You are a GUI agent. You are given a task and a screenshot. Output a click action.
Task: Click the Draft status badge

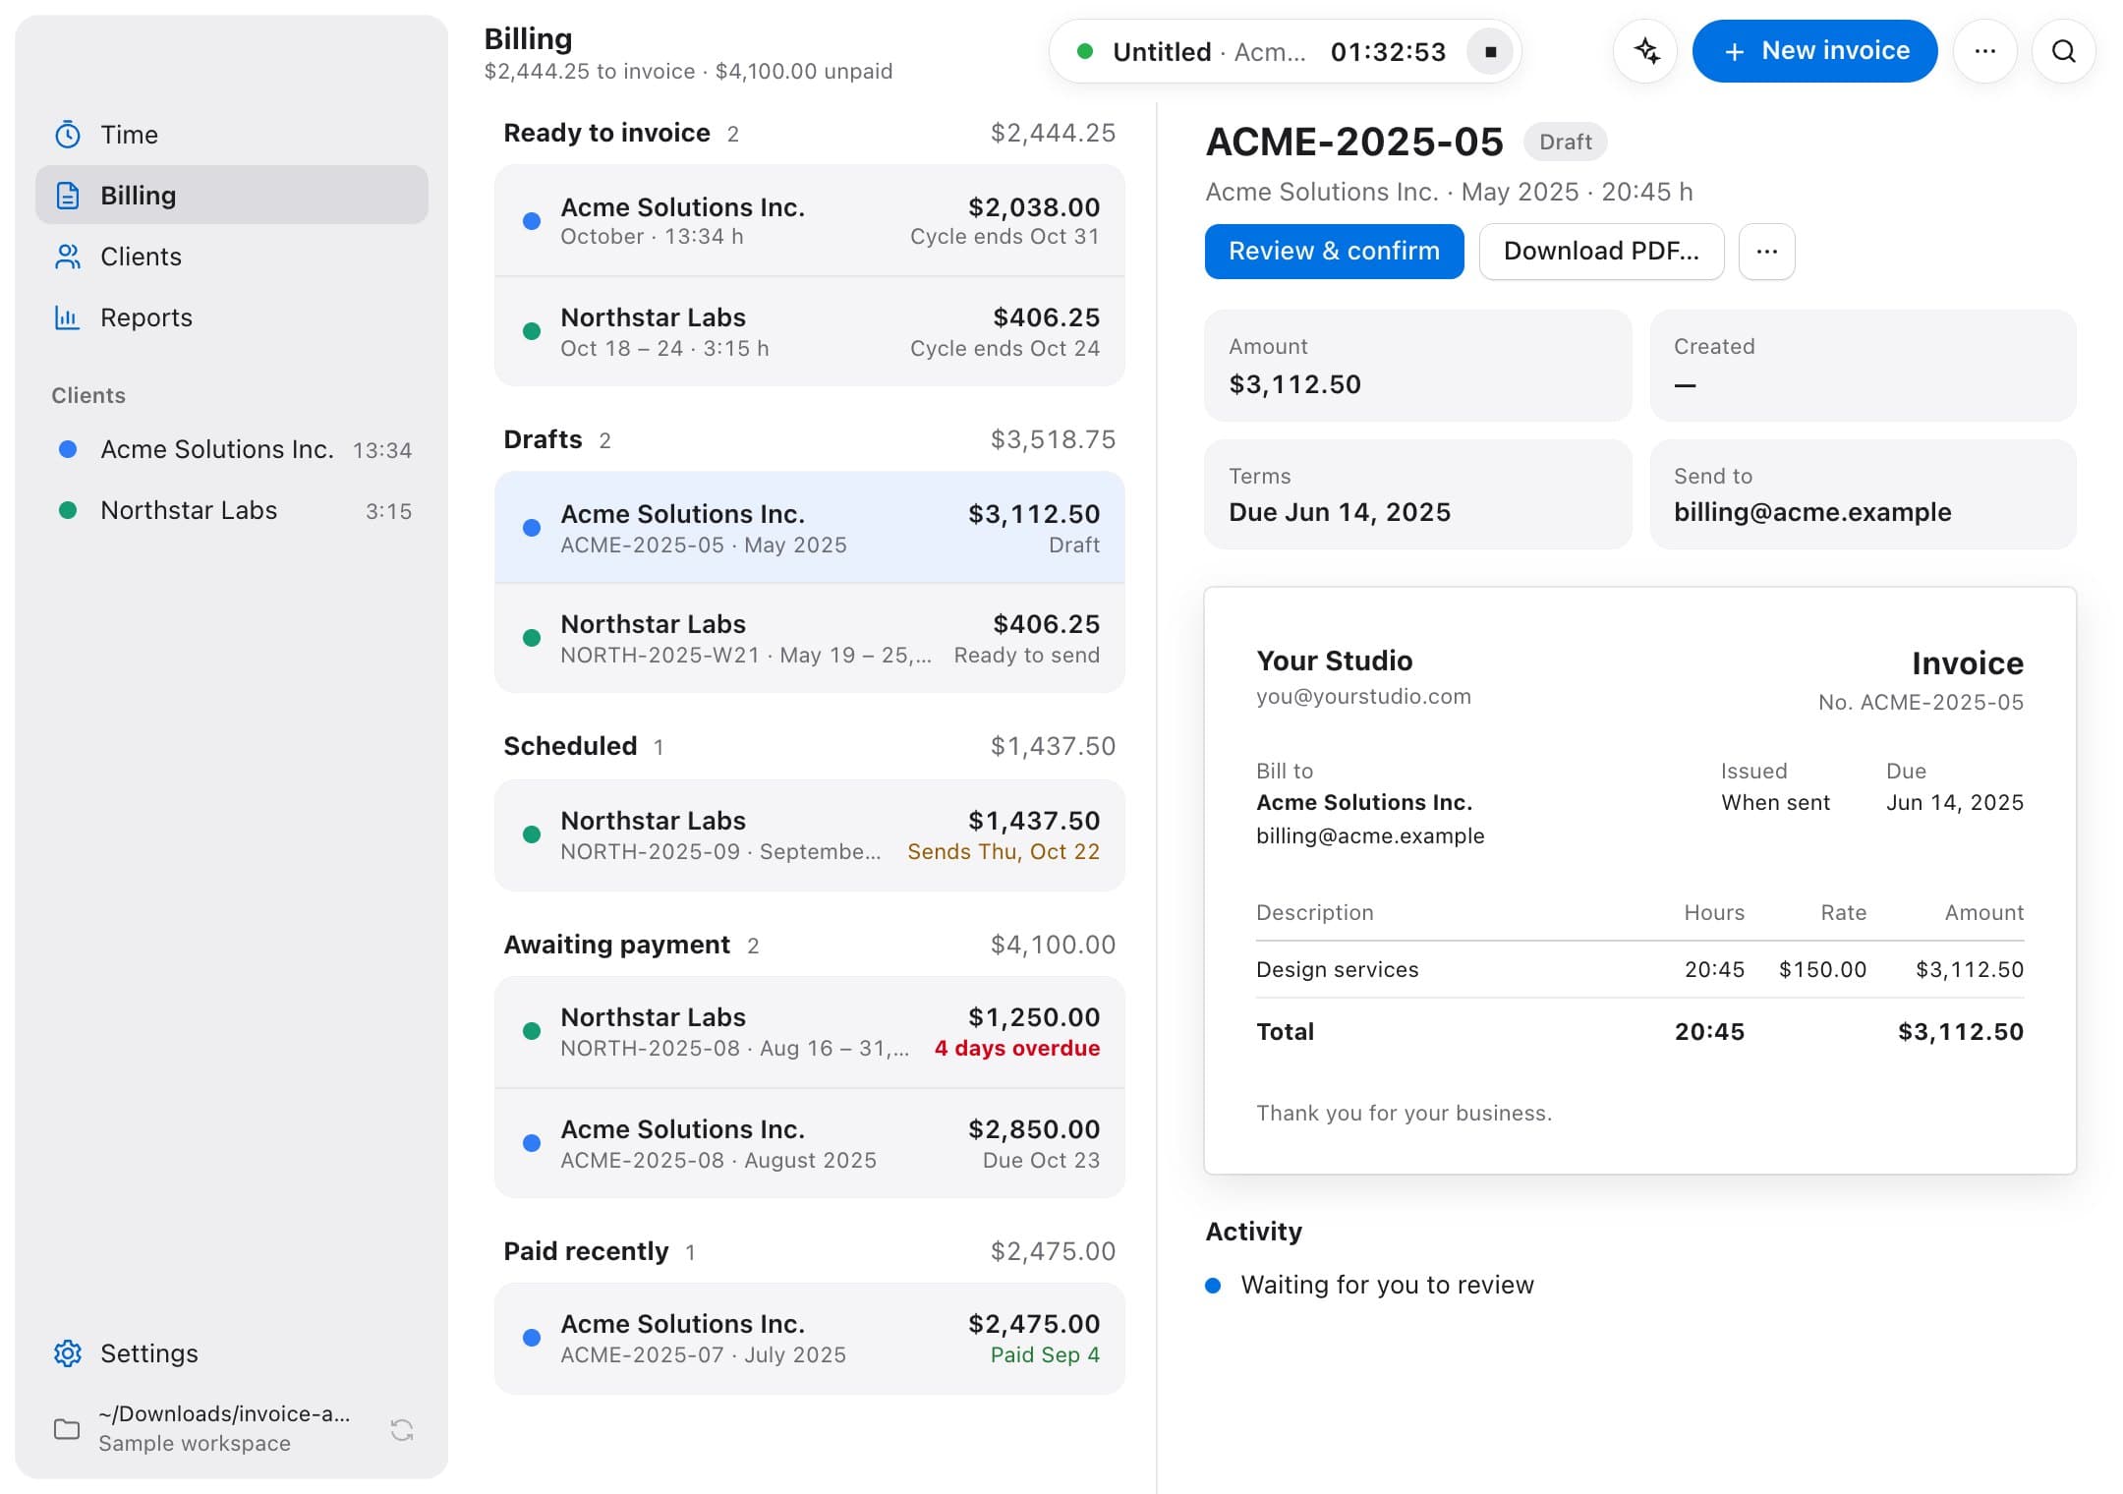point(1565,142)
